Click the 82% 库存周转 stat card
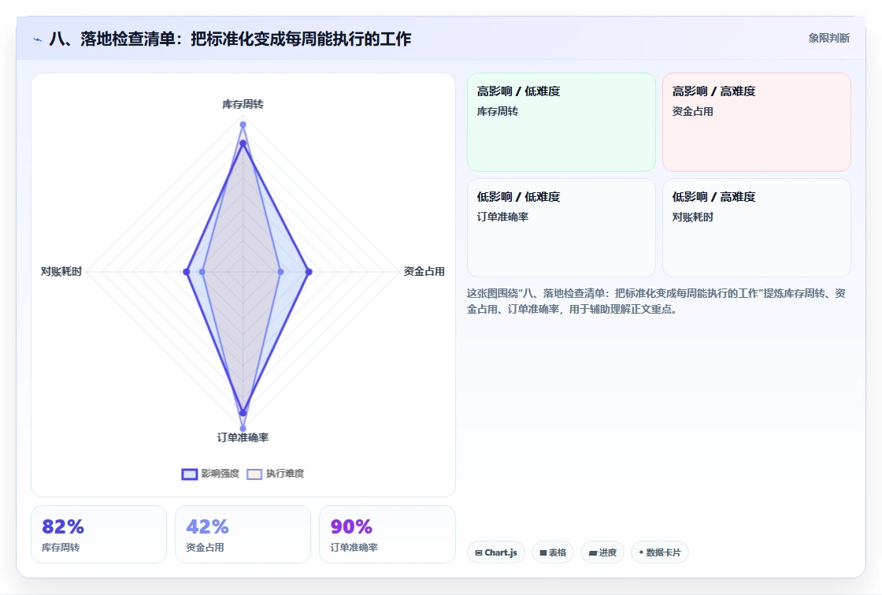The height and width of the screenshot is (595, 882). pyautogui.click(x=98, y=534)
